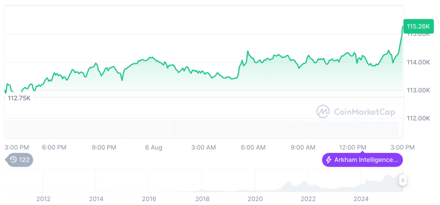Screen dimensions: 440x205
Task: Jump to 2018 on the overview timeline
Action: (202, 199)
